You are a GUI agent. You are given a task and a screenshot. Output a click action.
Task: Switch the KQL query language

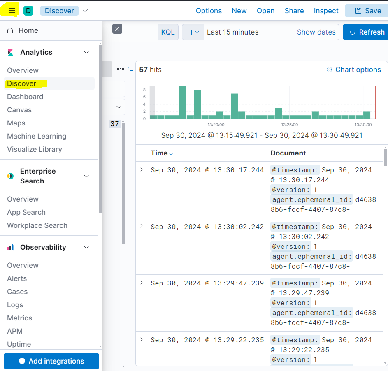pyautogui.click(x=168, y=32)
